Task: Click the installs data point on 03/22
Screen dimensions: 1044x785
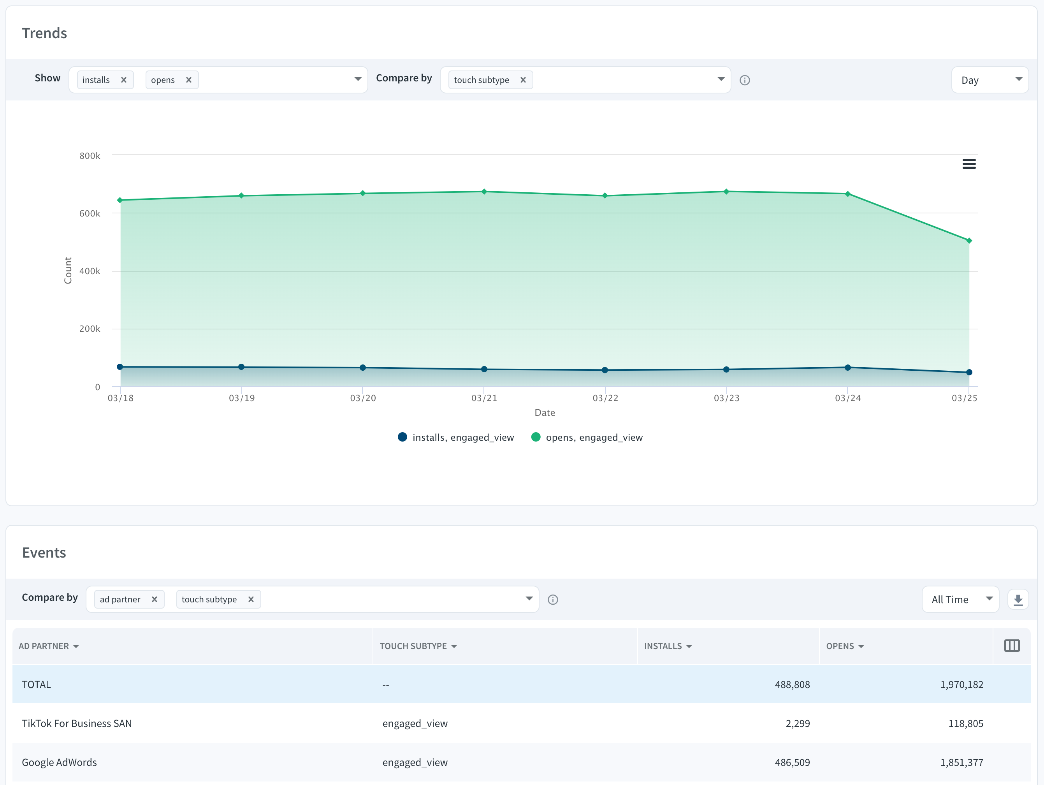Action: [605, 370]
